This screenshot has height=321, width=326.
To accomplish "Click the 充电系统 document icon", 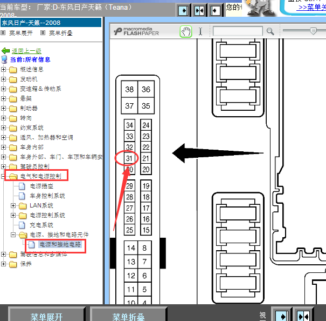I will (22, 225).
